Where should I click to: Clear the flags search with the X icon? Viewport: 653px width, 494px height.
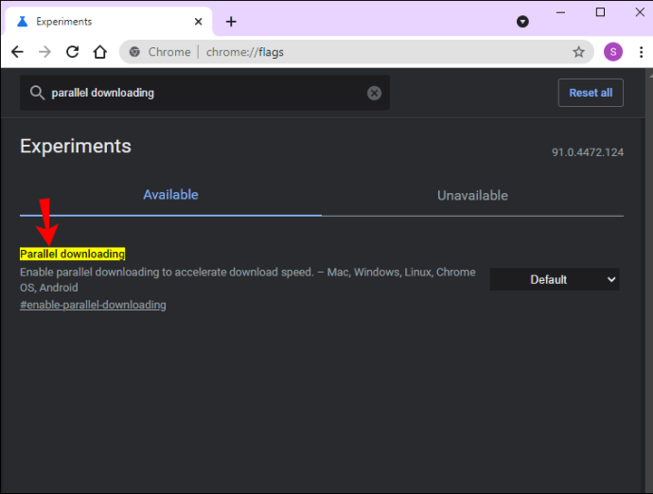pos(374,93)
